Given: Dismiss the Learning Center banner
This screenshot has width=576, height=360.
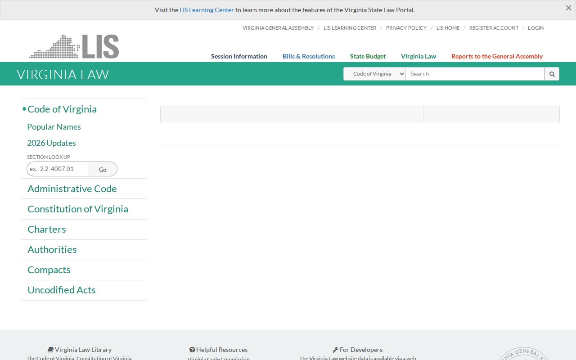Looking at the screenshot, I should (568, 8).
